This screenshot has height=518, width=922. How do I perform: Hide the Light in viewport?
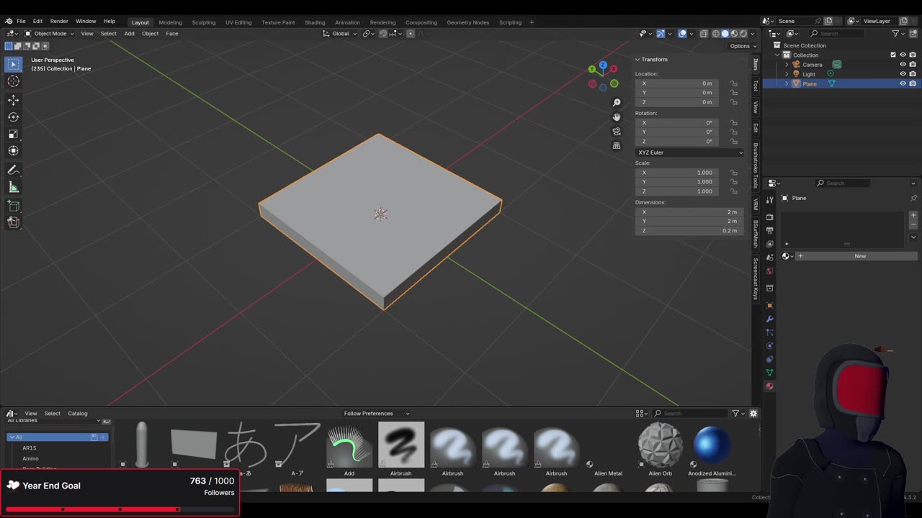point(903,74)
